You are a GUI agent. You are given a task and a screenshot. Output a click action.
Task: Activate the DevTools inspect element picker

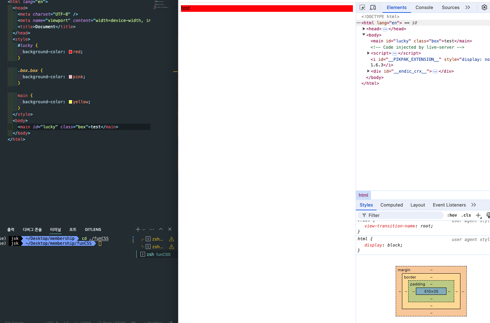click(x=362, y=7)
